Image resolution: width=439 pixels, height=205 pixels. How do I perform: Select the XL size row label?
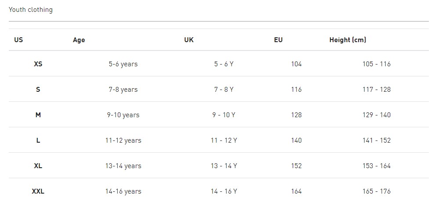[x=38, y=166]
